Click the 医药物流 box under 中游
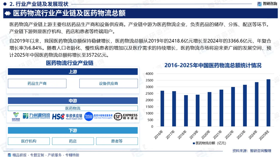Image resolution: width=280 pixels, height=157 pixels. tap(73, 108)
